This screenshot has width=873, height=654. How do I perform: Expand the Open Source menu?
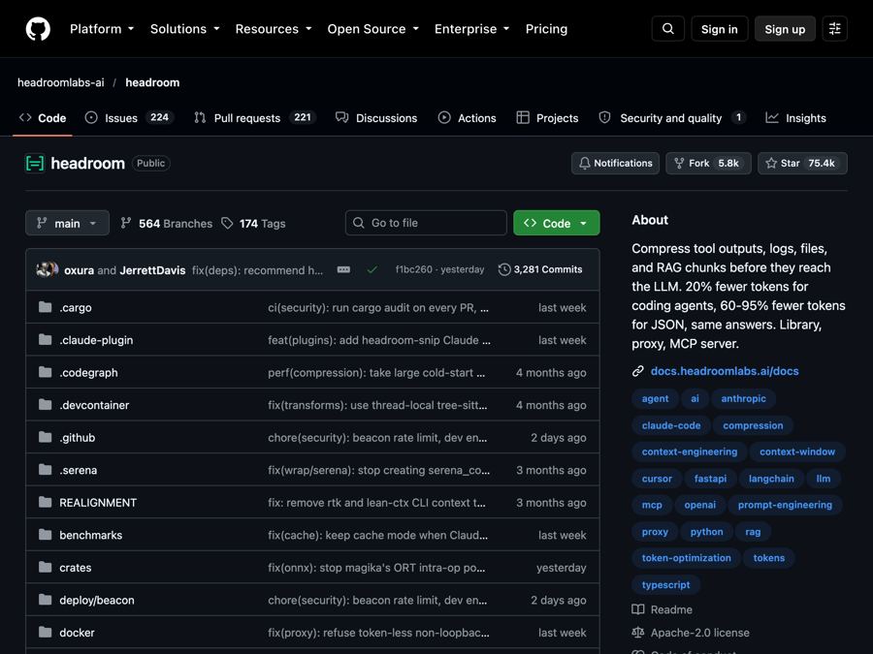(373, 29)
